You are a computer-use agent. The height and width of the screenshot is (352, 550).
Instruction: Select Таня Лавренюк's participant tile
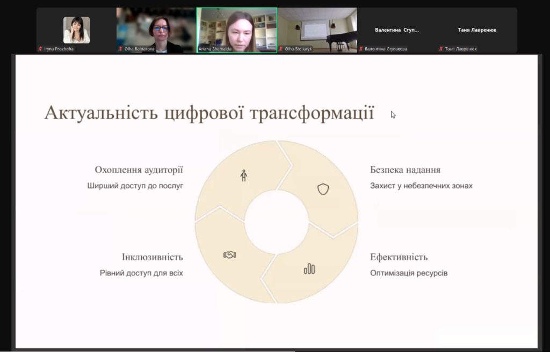tap(477, 30)
